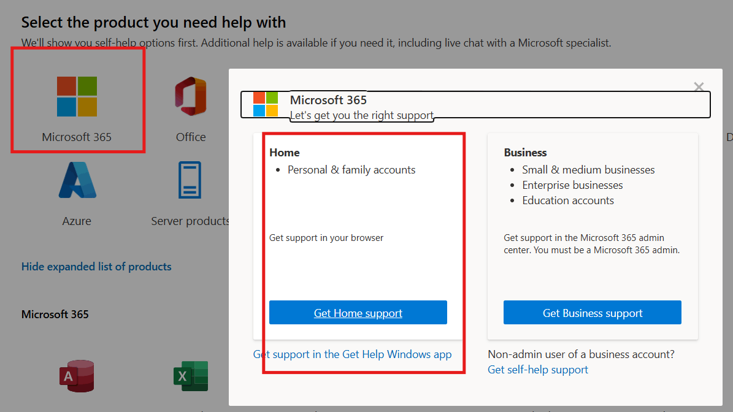Click 'Small & medium businesses' bullet
Screen dimensions: 733x412
(588, 170)
